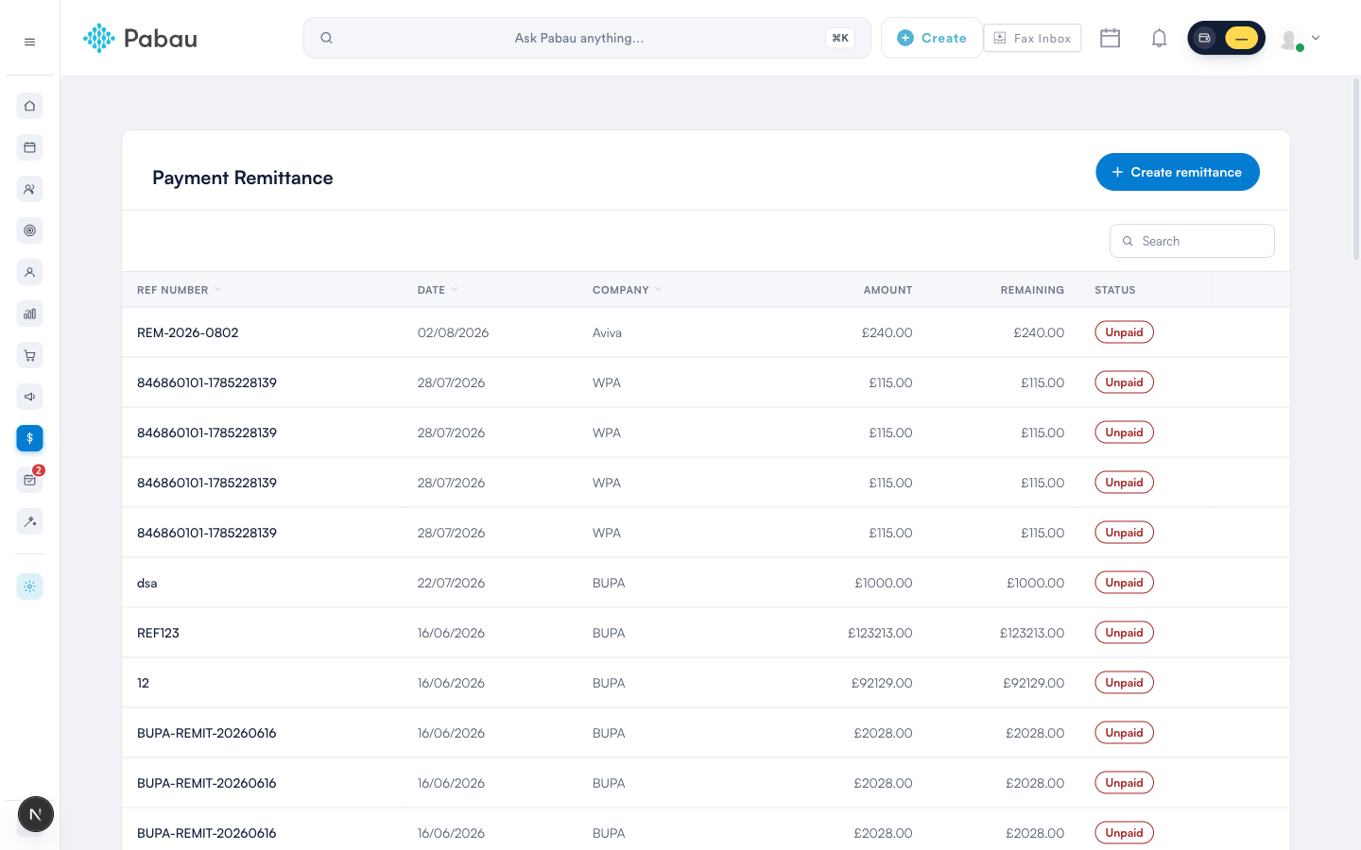Open the hamburger menu
The image size is (1361, 850).
click(29, 42)
